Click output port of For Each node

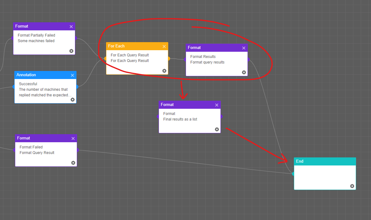[169, 58]
